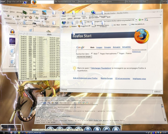This screenshot has height=134, width=168.
Task: Open the Mozilla Europe link
Action: (106, 78)
